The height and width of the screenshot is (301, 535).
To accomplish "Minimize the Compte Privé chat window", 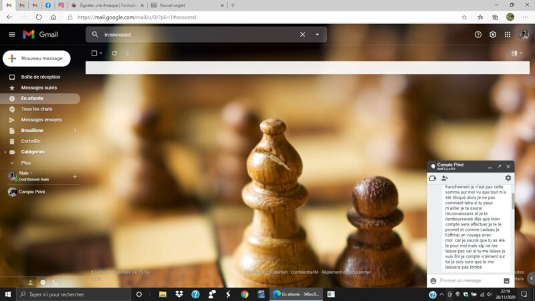I will (490, 167).
